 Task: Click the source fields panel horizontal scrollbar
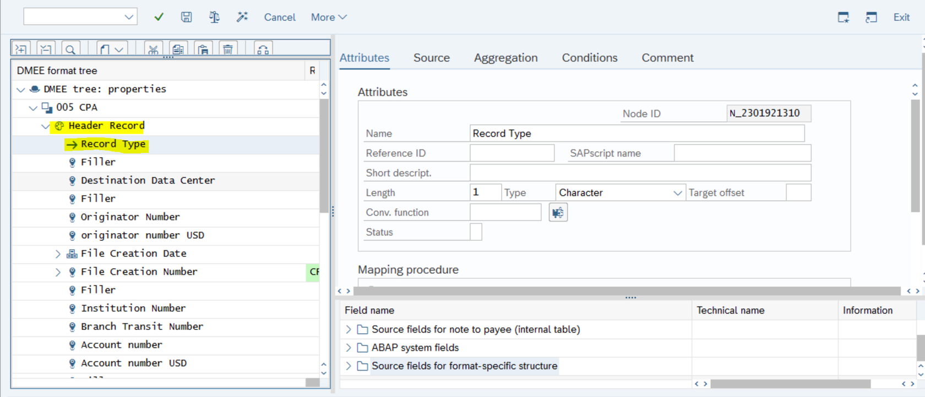click(x=791, y=384)
